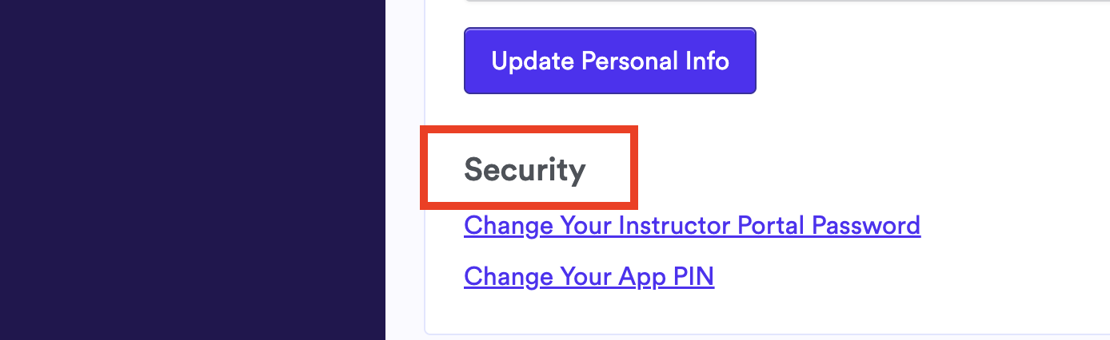The height and width of the screenshot is (340, 1110).
Task: Open Change Your Instructor Portal Password link
Action: (692, 226)
